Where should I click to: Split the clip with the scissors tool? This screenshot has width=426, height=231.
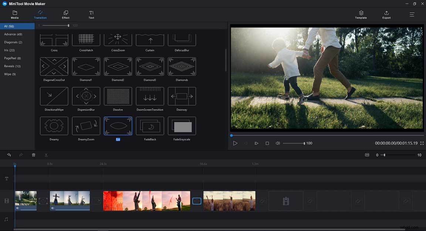[46, 155]
